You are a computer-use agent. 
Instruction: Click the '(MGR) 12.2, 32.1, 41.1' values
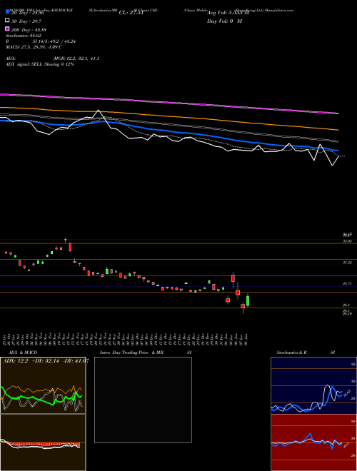click(76, 59)
